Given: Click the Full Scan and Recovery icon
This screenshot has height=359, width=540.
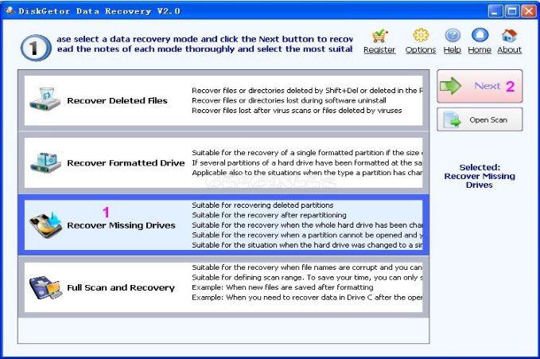Looking at the screenshot, I should (46, 287).
